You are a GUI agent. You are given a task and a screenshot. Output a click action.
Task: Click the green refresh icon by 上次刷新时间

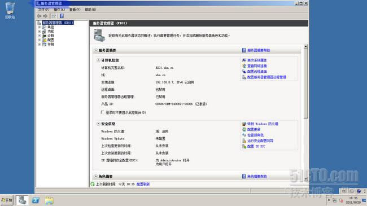[93, 184]
